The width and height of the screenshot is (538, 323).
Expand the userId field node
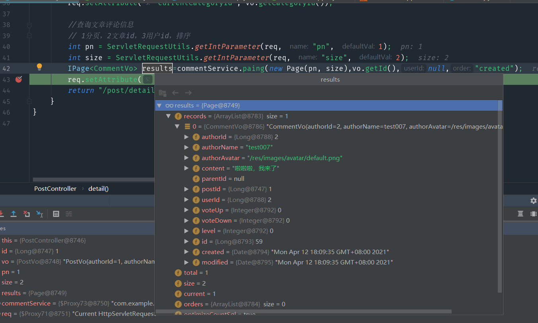186,200
